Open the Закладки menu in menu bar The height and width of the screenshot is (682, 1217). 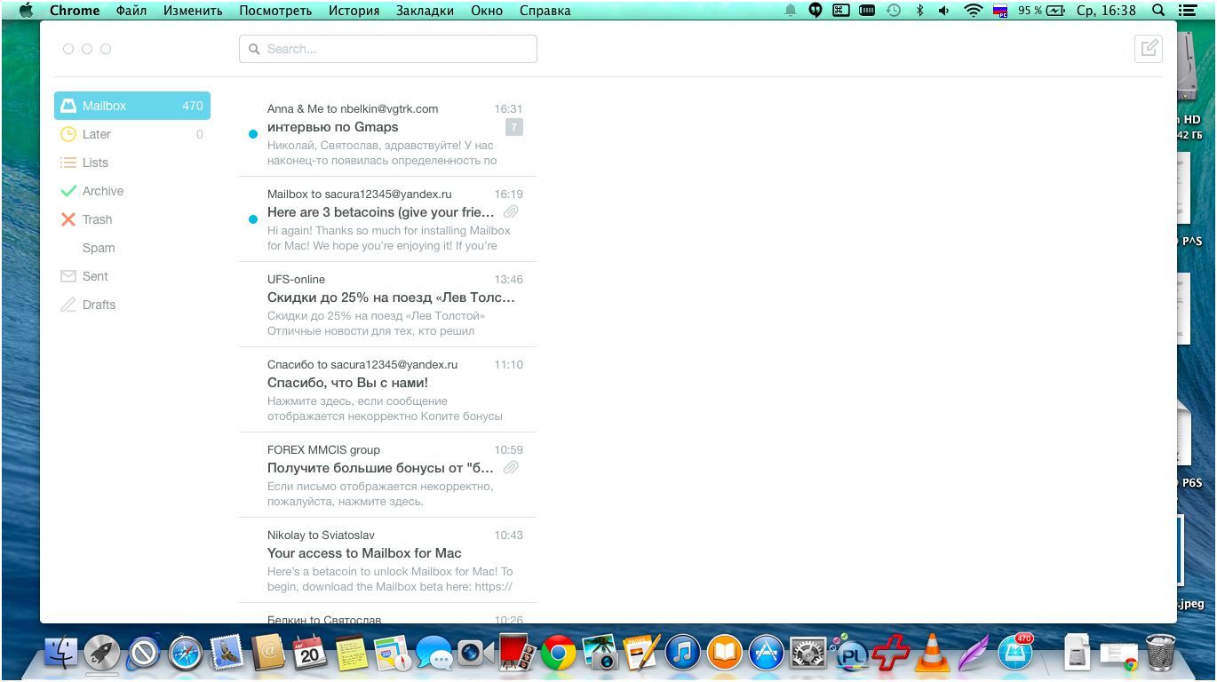[425, 11]
